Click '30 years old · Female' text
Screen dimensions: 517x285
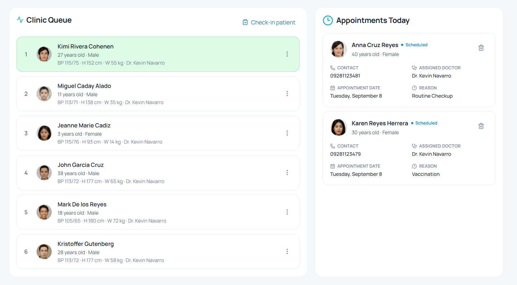(x=375, y=132)
